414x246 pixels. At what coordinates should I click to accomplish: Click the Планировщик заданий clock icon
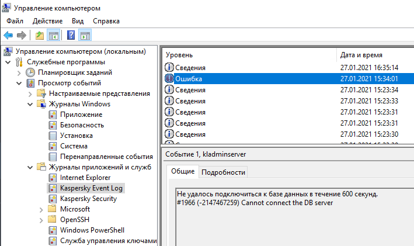coord(30,72)
